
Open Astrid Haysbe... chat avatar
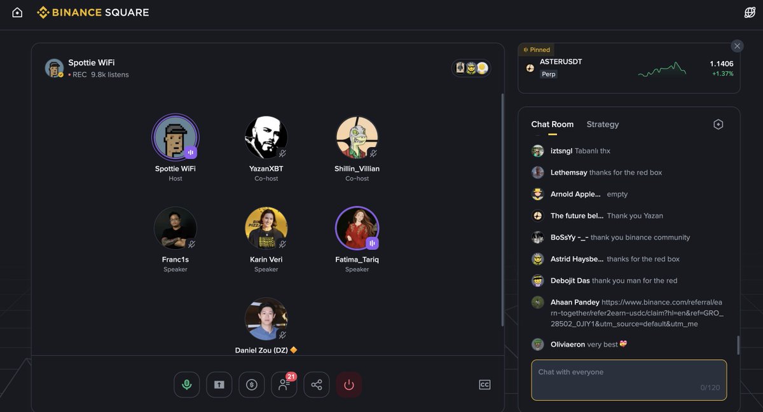point(538,259)
